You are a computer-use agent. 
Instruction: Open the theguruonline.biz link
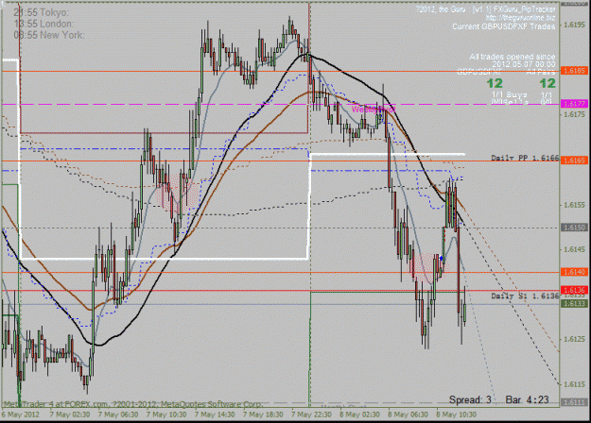pyautogui.click(x=520, y=18)
